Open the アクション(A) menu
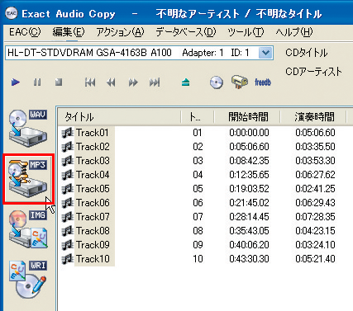Screen dimensions: 353x311 tap(120, 32)
